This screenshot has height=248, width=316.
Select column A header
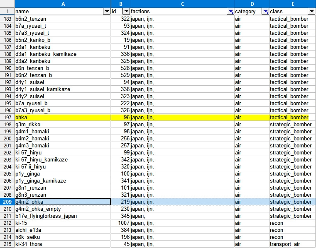[x=63, y=4]
